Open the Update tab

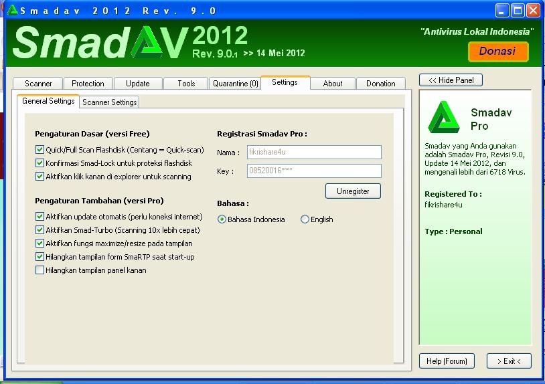point(138,84)
